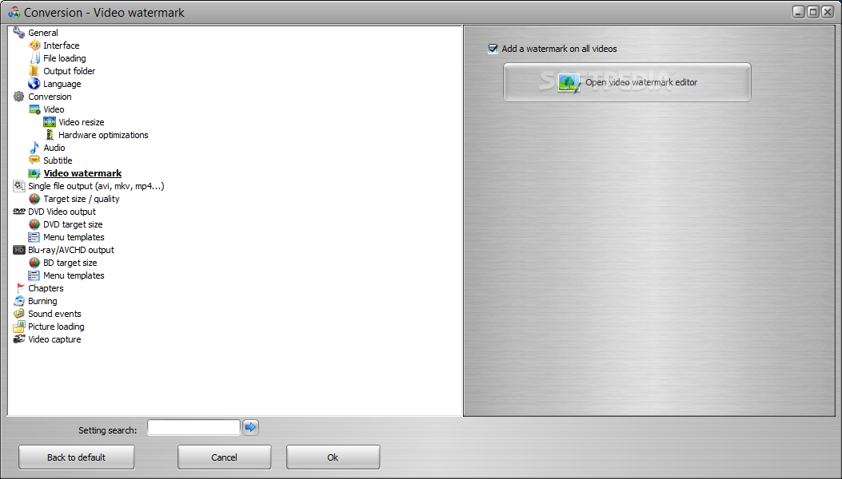
Task: Click the Audio music note icon
Action: coord(34,148)
